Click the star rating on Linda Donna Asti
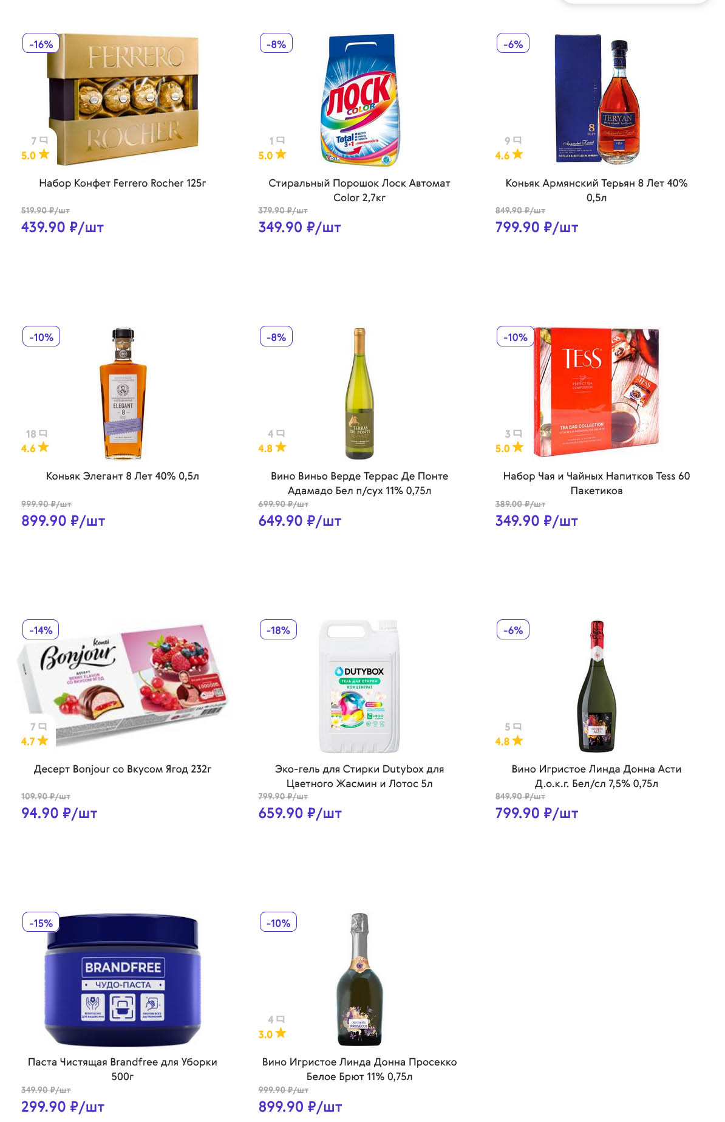The width and height of the screenshot is (725, 1122). (x=517, y=740)
